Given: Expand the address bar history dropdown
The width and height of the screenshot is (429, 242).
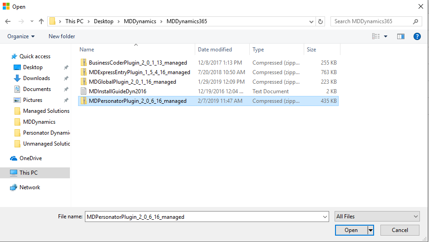Looking at the screenshot, I should [311, 21].
